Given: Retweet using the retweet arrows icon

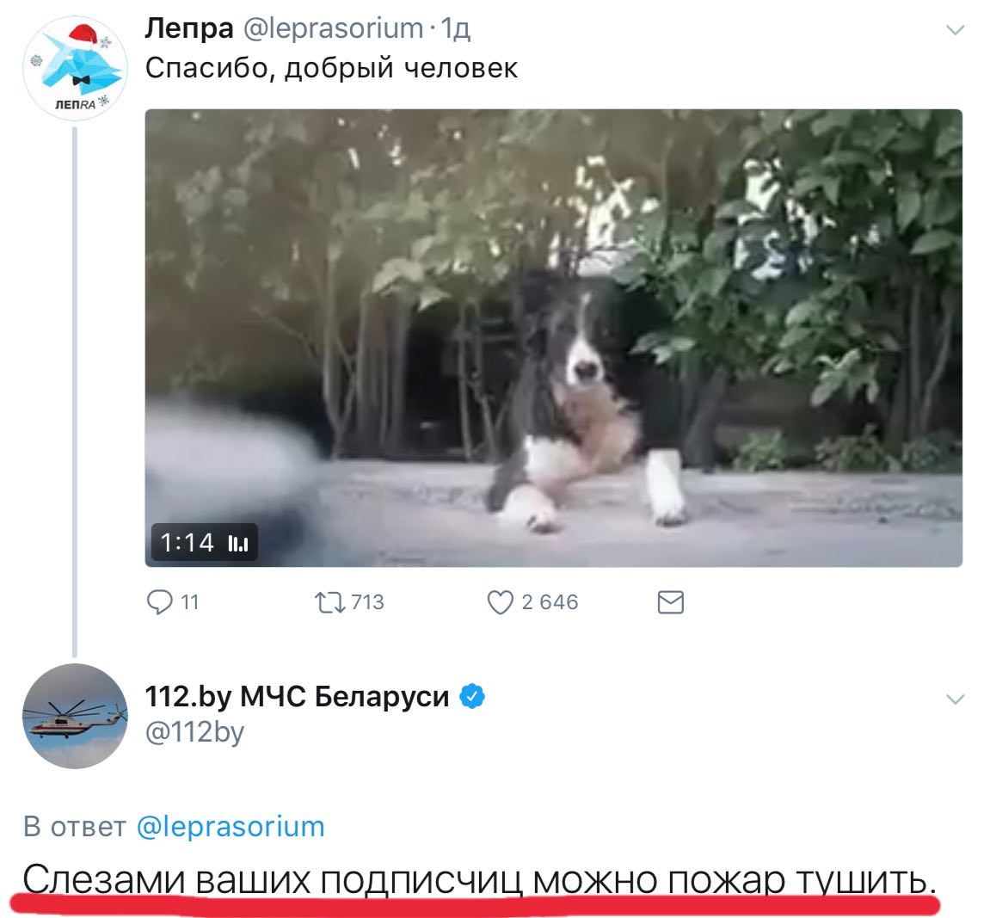Looking at the screenshot, I should 330,602.
